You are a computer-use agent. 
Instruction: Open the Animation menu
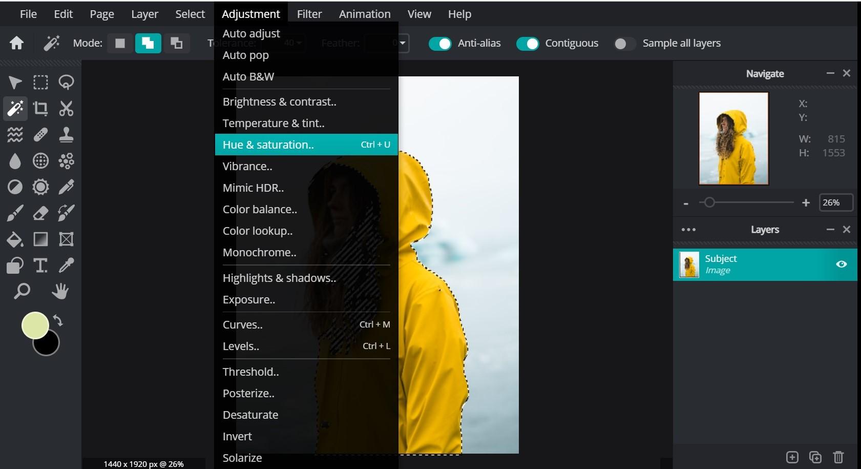[365, 14]
